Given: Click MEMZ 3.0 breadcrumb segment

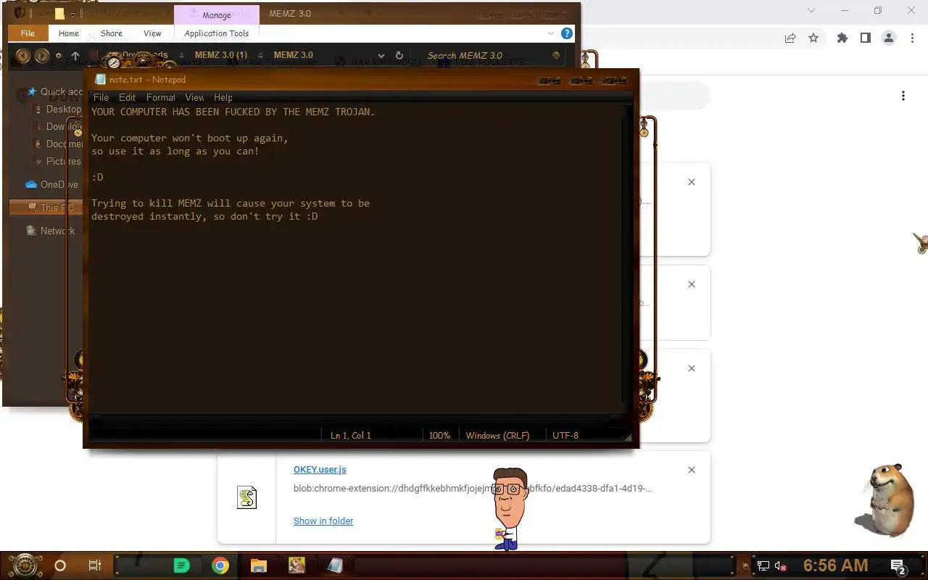Looking at the screenshot, I should 293,55.
